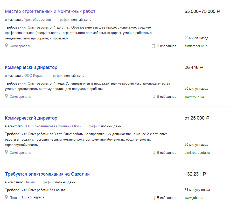This screenshot has height=208, width=231.
Task: Click bookmark icon for КУБ listing
Action: tap(153, 153)
